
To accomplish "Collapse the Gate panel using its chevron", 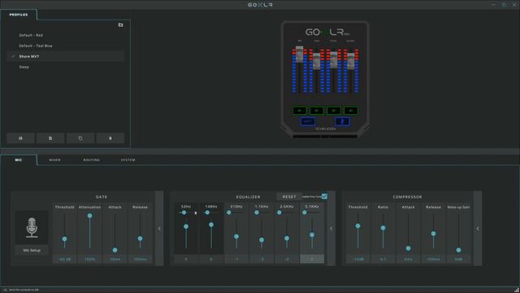I will [x=159, y=229].
